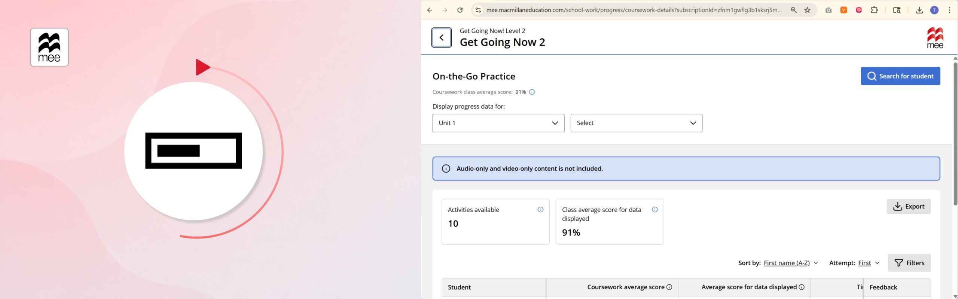Open the browser Downloads icon
Screen dimensions: 958x299
919,10
